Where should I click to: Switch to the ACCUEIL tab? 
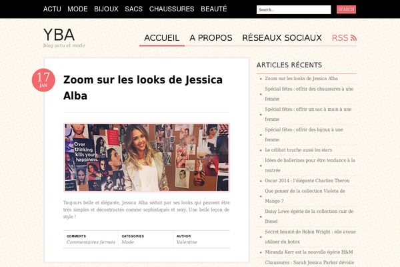point(162,38)
